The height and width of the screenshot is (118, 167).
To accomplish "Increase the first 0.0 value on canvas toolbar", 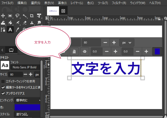I will [x=116, y=52].
